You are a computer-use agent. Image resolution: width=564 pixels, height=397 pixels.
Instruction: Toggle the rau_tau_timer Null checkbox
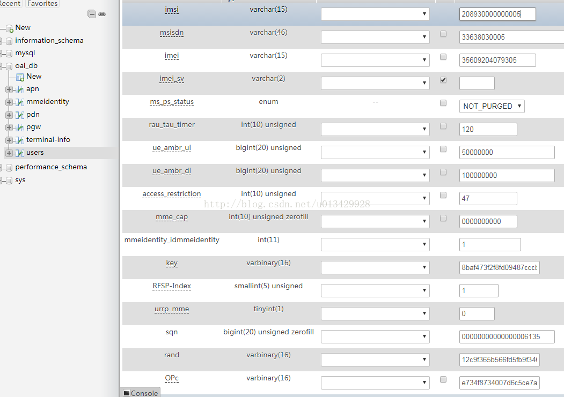coord(443,126)
